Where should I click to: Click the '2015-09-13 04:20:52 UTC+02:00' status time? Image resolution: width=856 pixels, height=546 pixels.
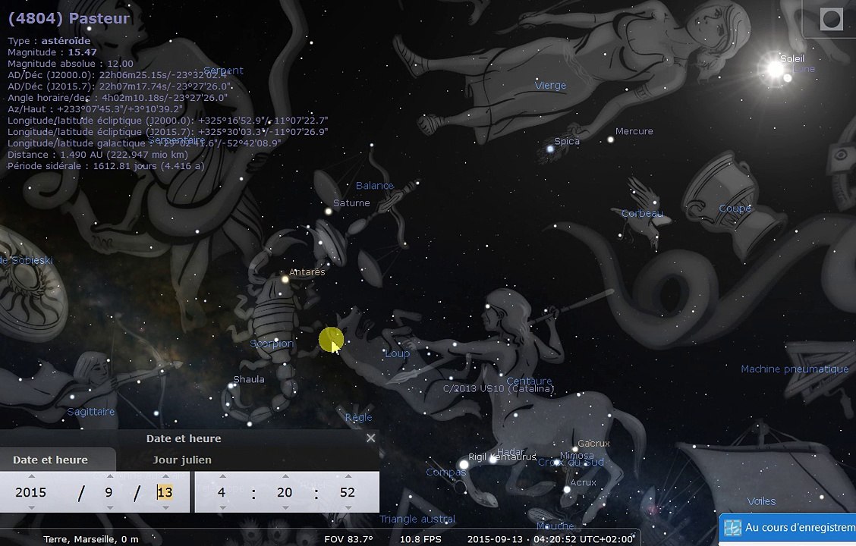tap(550, 539)
